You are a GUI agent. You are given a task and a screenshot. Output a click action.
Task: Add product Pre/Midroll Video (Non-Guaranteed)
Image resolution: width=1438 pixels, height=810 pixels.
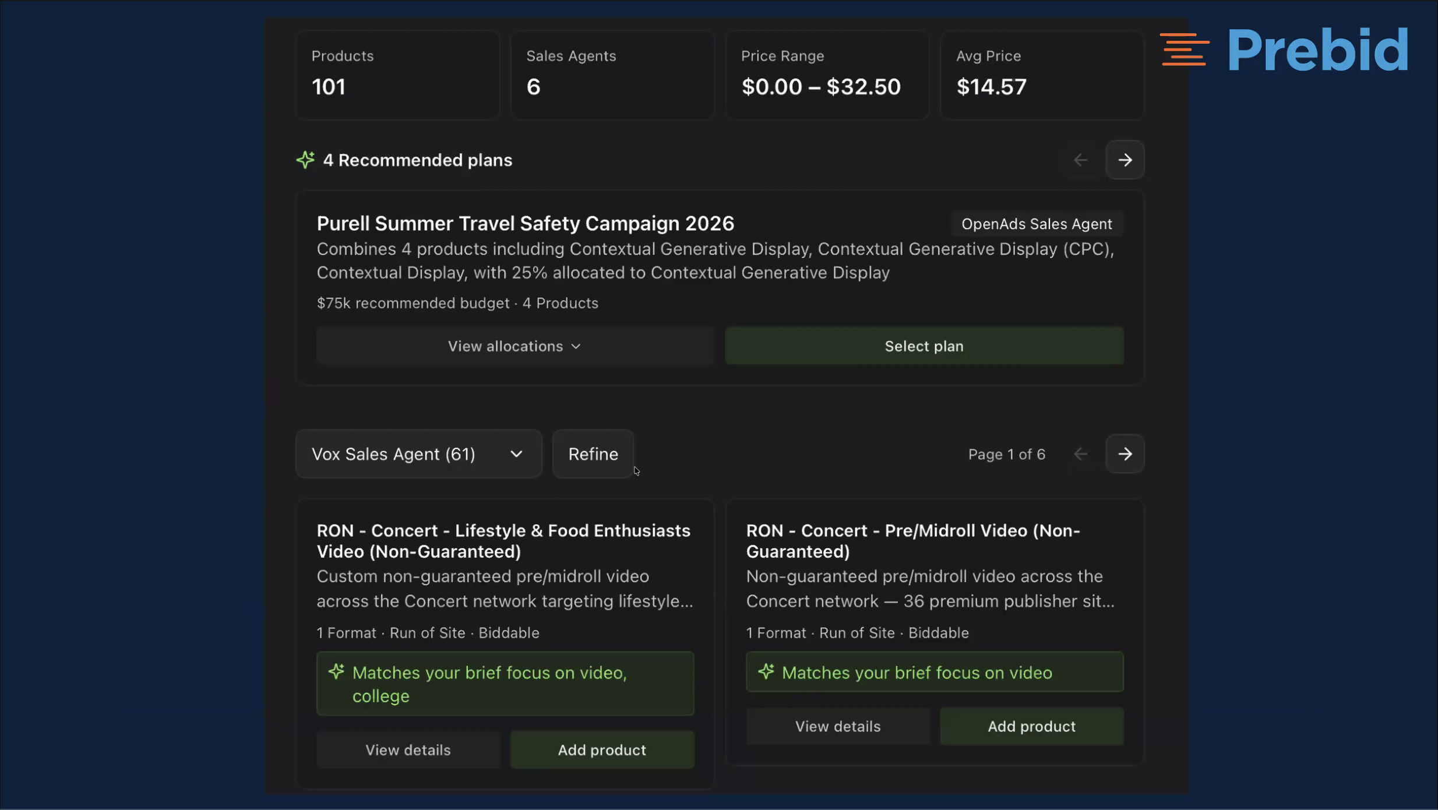point(1031,726)
